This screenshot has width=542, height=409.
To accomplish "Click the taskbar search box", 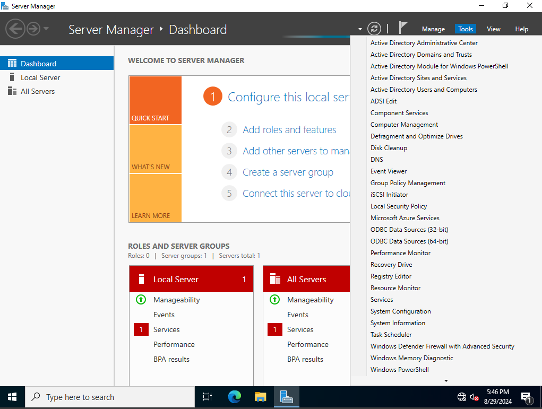I will 109,397.
